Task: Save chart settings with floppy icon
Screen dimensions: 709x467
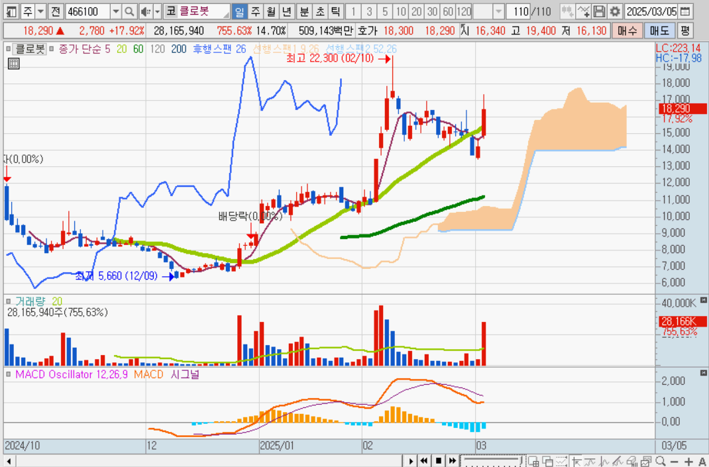Action: [598, 11]
